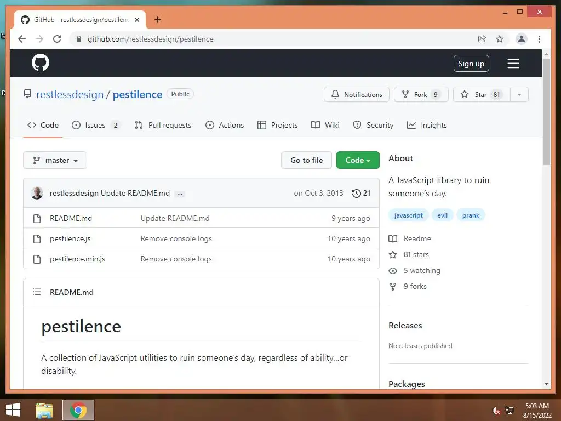Expand commit message ellipsis
This screenshot has width=561, height=421.
pos(180,194)
